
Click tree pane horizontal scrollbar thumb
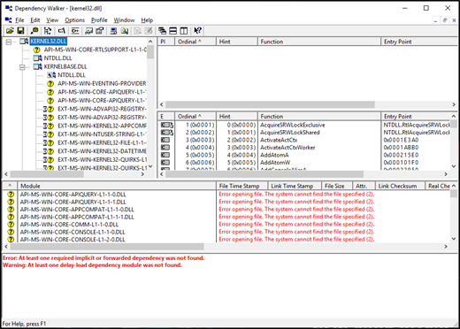[x=47, y=174]
